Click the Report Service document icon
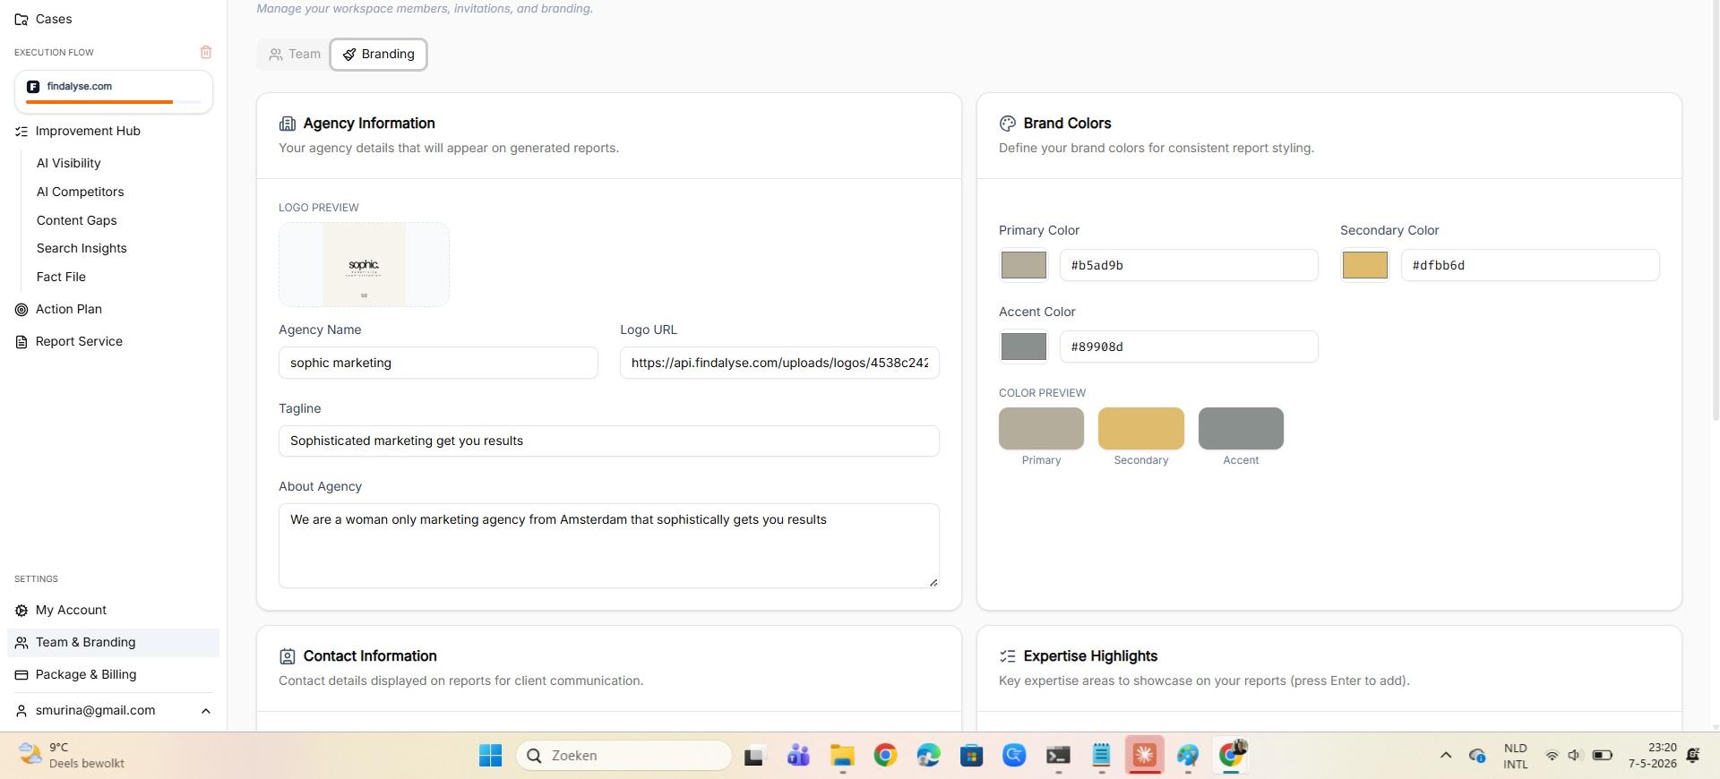 click(21, 341)
